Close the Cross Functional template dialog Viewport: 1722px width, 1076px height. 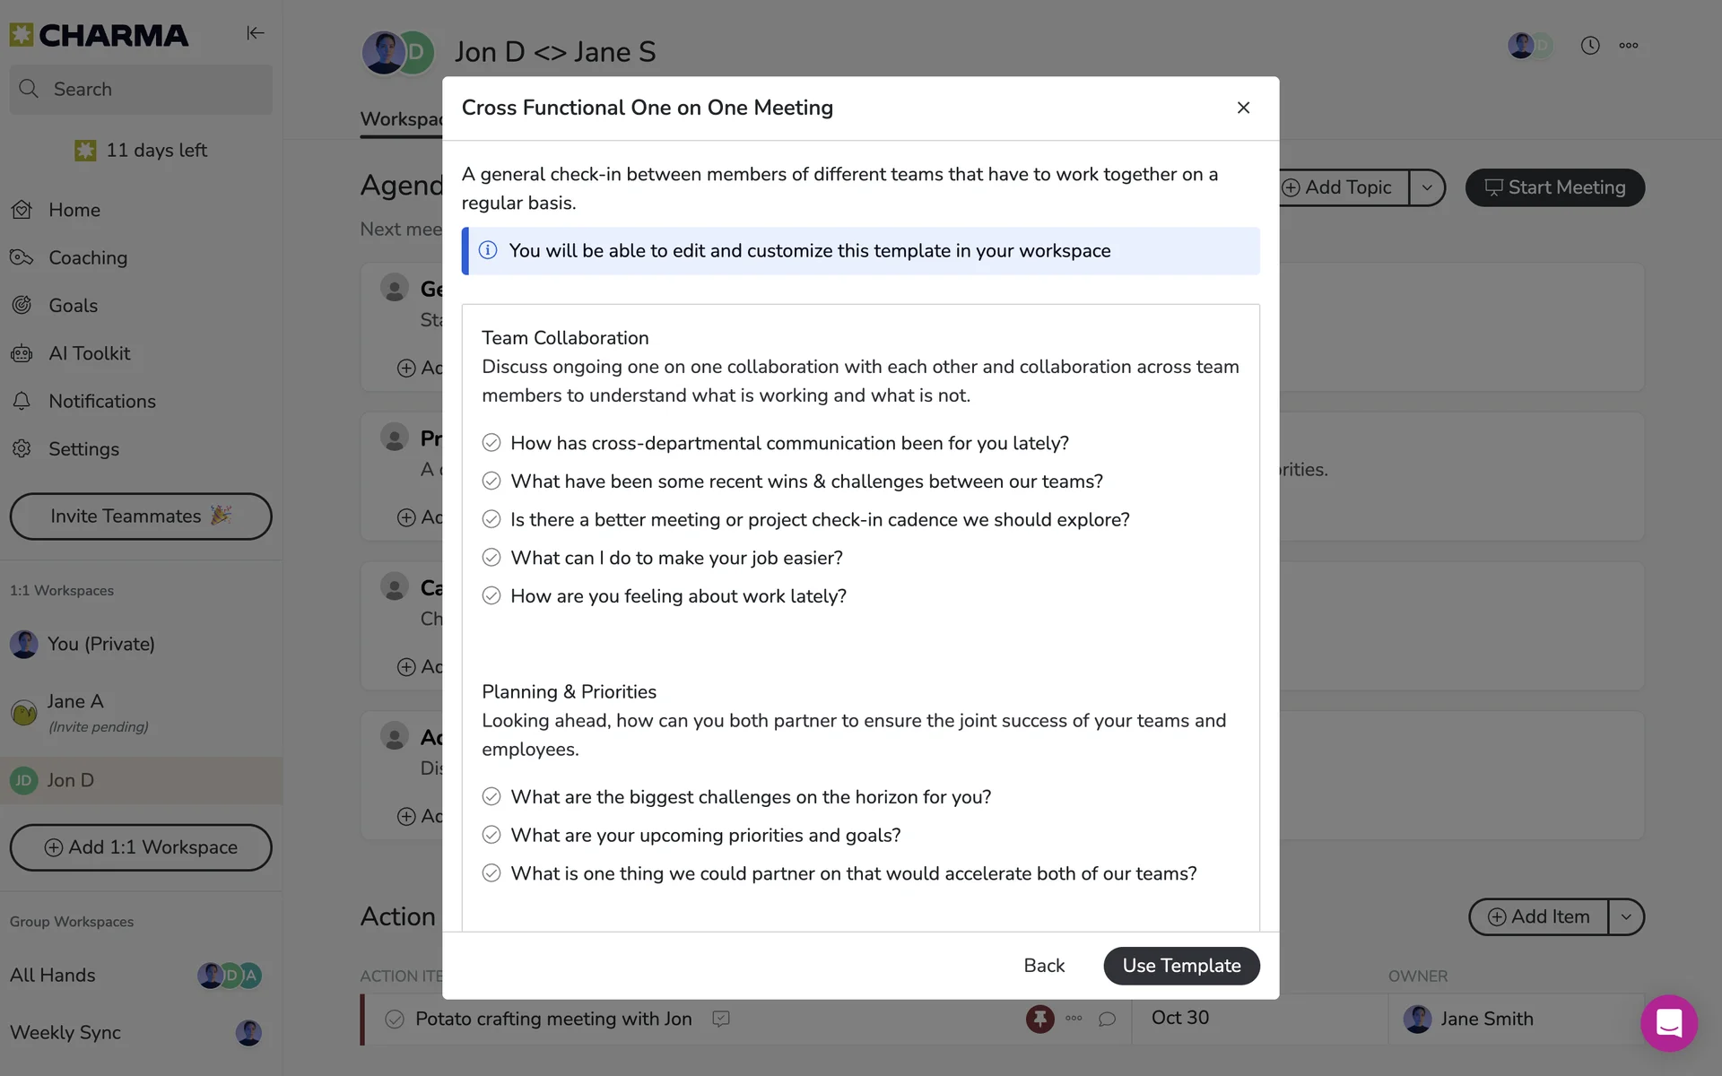click(x=1243, y=108)
